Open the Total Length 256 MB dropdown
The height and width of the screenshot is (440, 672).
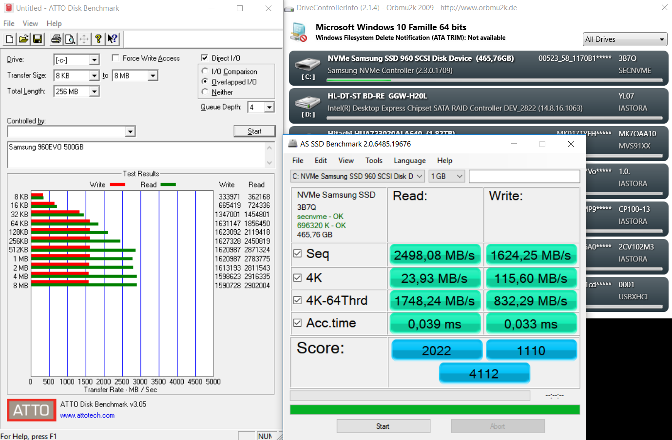(95, 92)
